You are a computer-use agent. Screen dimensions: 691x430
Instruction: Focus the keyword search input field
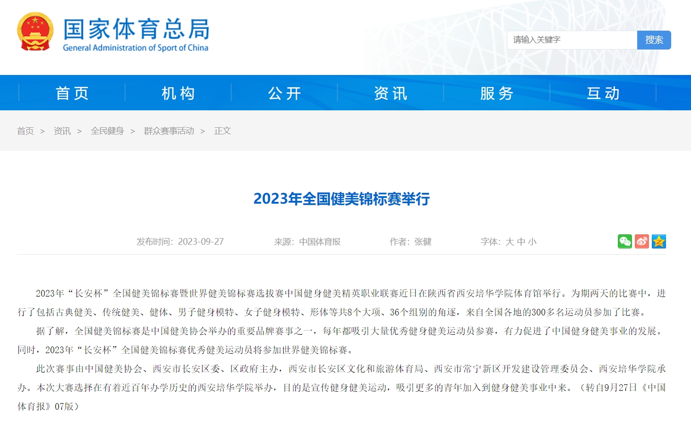click(572, 40)
